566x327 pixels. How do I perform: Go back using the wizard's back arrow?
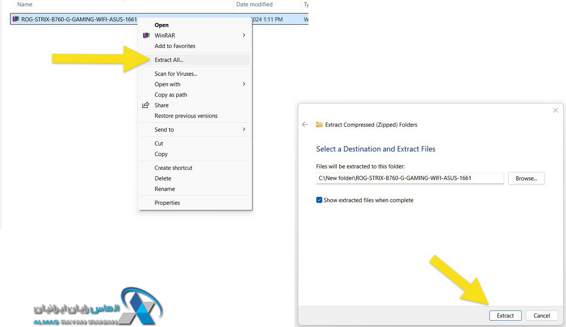[305, 125]
